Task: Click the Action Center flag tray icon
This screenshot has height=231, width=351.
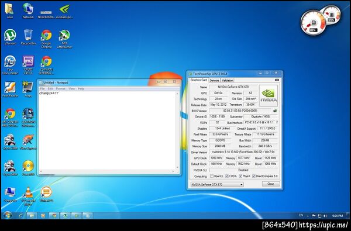Action: pos(314,216)
